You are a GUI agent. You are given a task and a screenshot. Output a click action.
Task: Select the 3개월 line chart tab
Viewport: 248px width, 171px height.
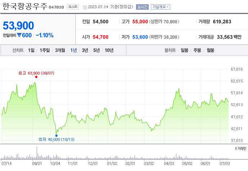(x=60, y=50)
